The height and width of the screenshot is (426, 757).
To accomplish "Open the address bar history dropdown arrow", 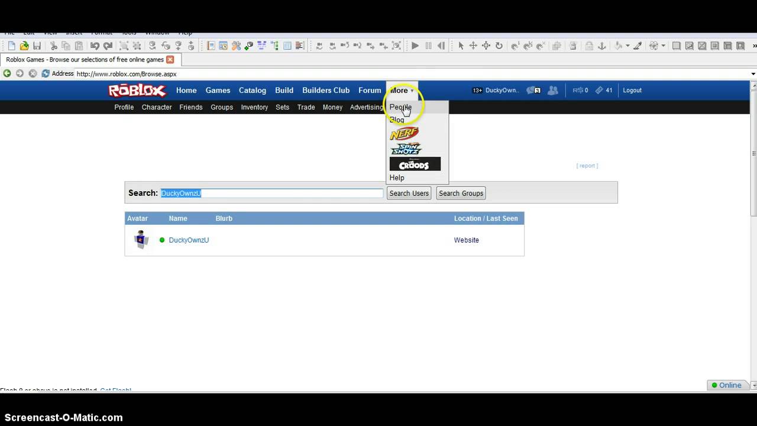I will (x=753, y=74).
